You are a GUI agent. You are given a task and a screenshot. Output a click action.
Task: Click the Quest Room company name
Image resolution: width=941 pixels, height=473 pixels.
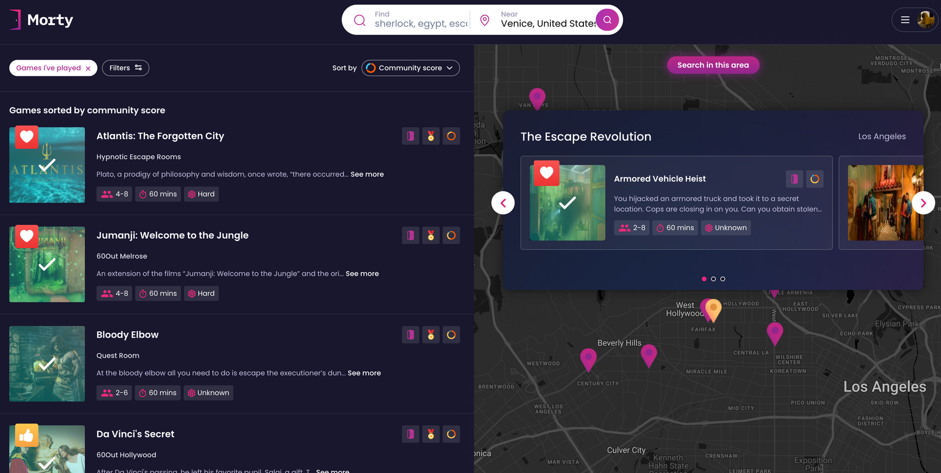(x=118, y=355)
